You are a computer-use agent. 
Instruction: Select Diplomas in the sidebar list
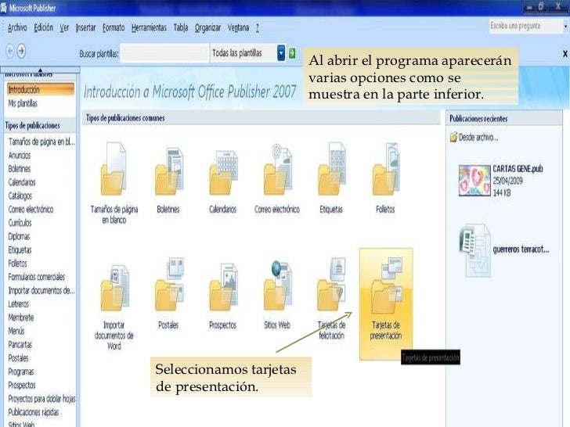[20, 236]
